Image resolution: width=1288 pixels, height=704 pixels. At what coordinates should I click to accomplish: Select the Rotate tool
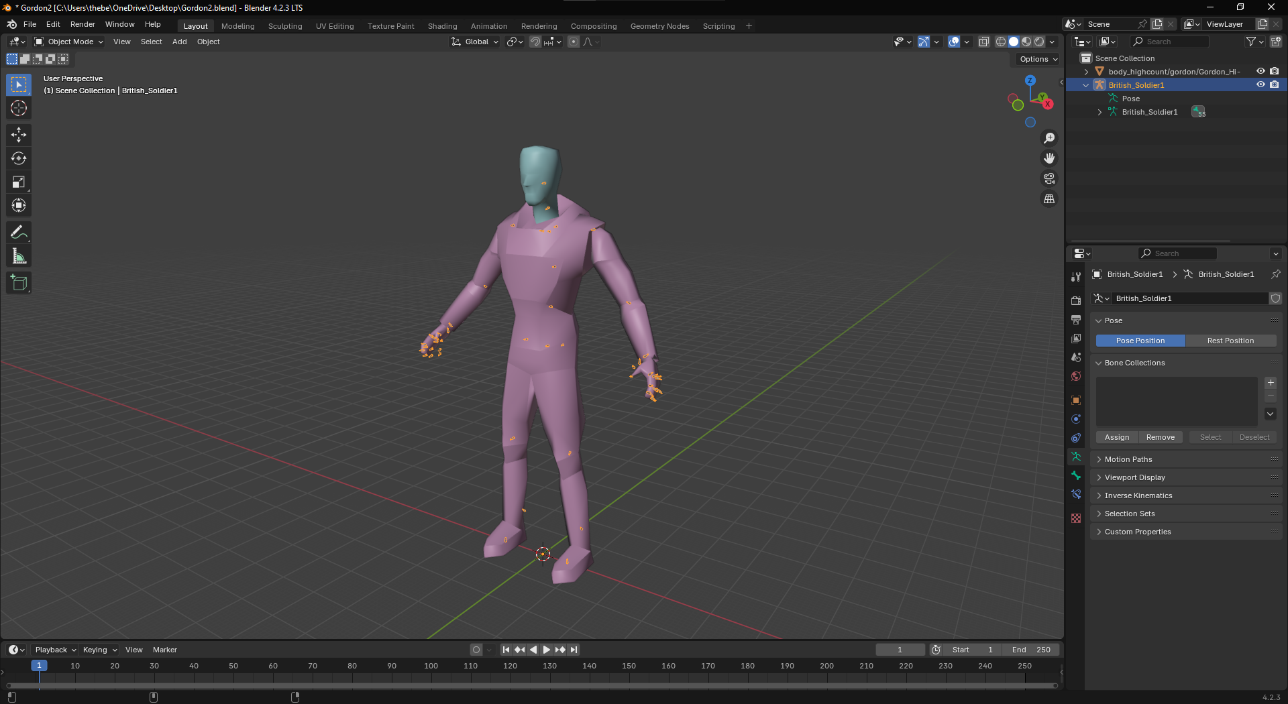(19, 158)
